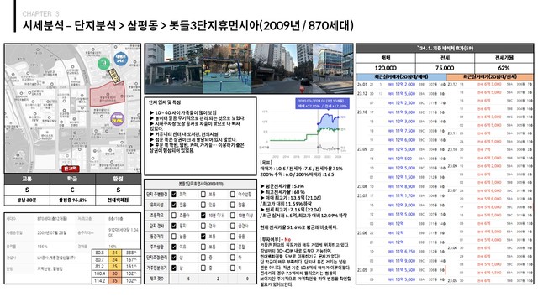Click the yellow cell showing 25
The width and height of the screenshot is (538, 302).
114,267
